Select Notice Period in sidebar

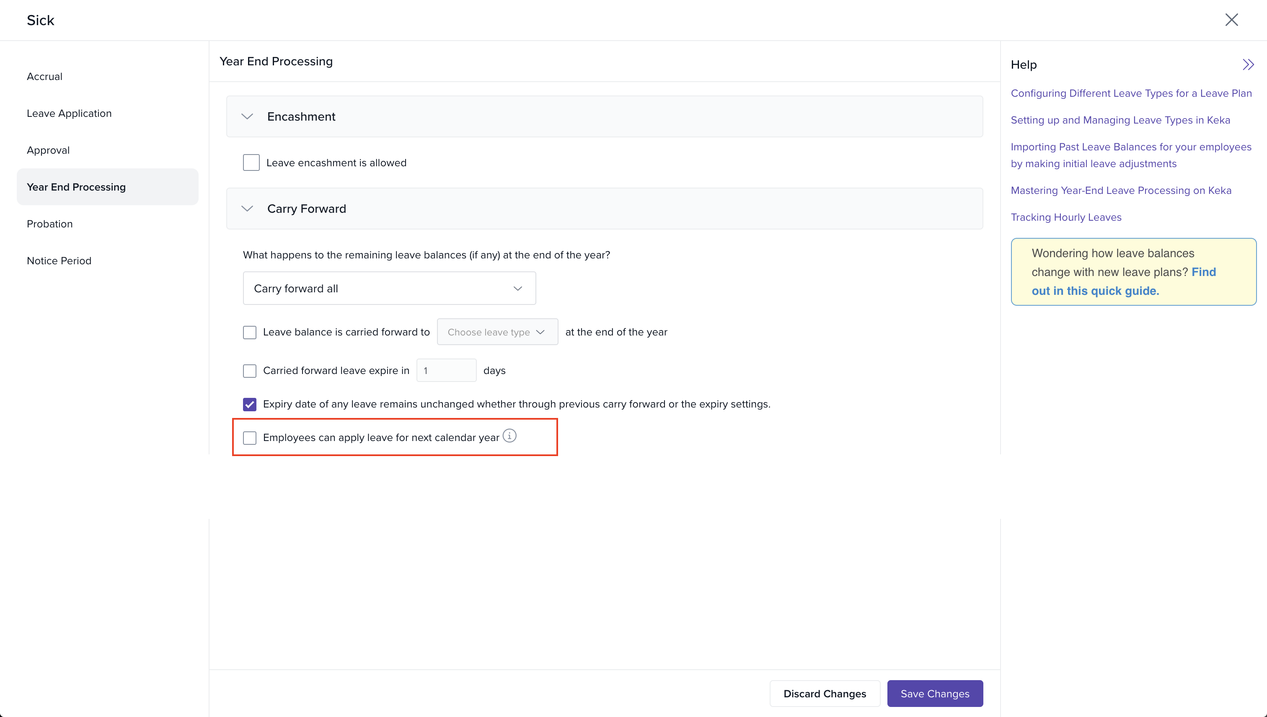[x=59, y=261]
